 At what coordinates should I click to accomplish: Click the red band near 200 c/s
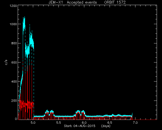26,105
